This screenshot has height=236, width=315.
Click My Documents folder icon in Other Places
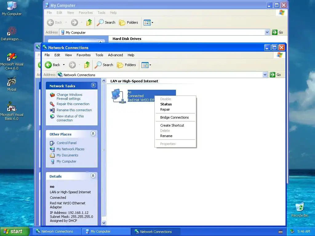coord(52,155)
